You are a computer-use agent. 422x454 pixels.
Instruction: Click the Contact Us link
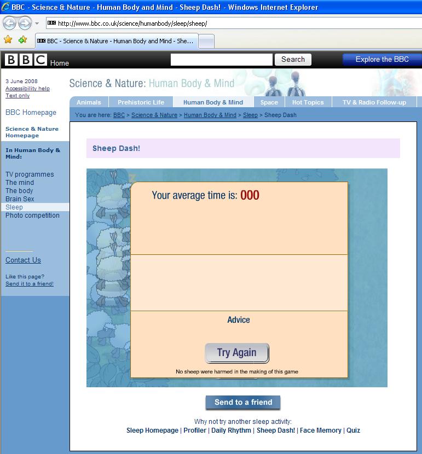(x=23, y=260)
